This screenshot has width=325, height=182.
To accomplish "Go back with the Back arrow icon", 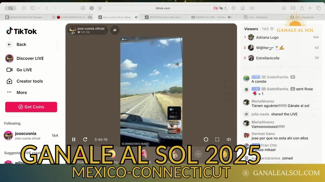I will [9, 44].
